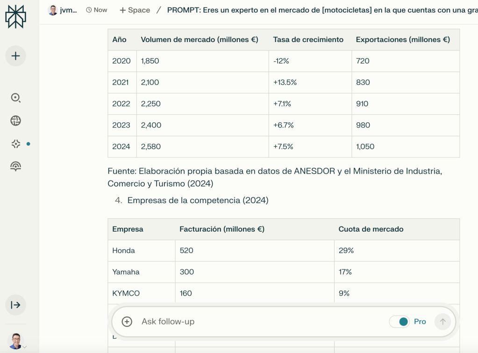Open the Discover globe icon
478x353 pixels.
coord(15,121)
